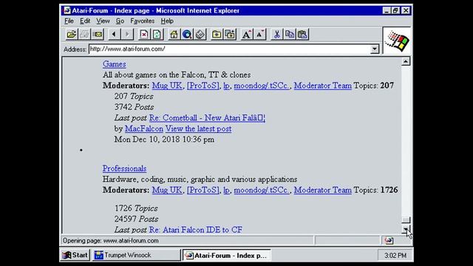
Task: Click the Internet Explorer title bar icon
Action: click(x=67, y=10)
